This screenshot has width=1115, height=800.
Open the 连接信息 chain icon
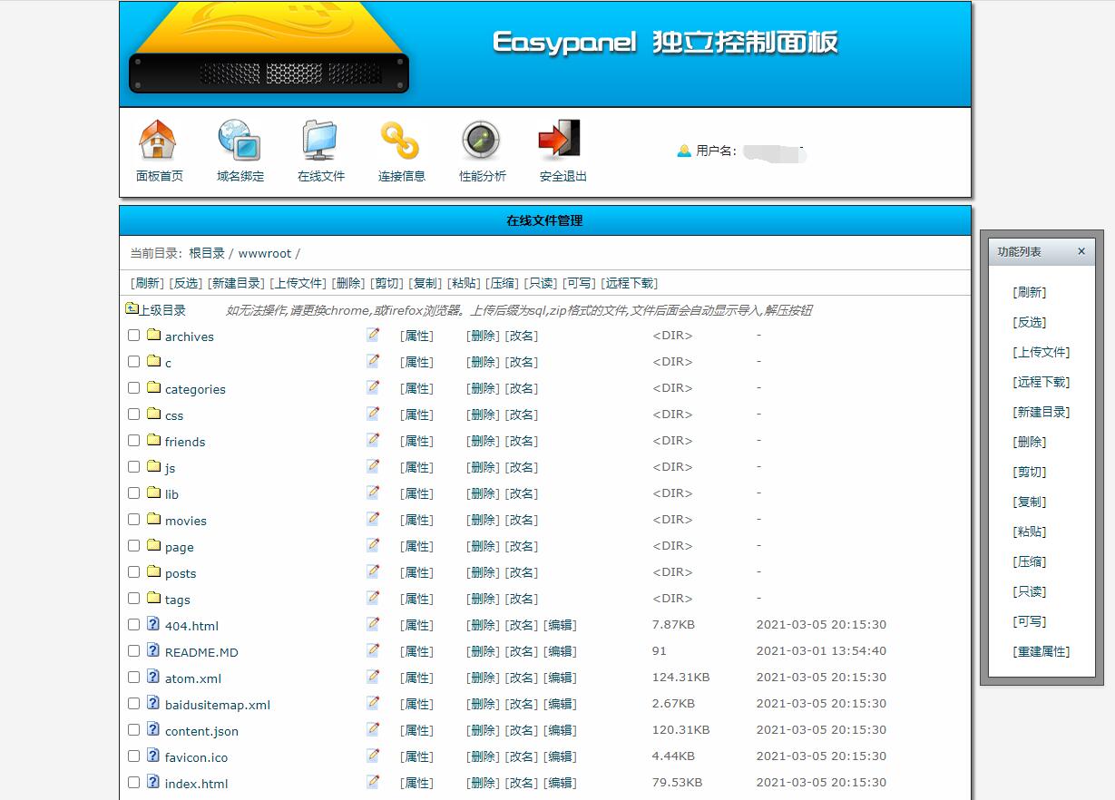tap(400, 140)
